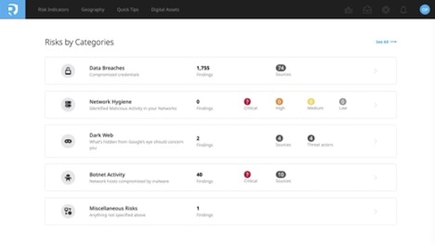
Task: Expand the Botnet Activity row chevron
Action: (375, 178)
